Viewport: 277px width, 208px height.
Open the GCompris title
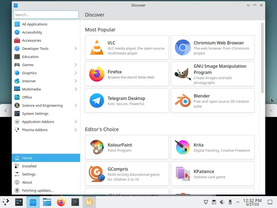[118, 169]
